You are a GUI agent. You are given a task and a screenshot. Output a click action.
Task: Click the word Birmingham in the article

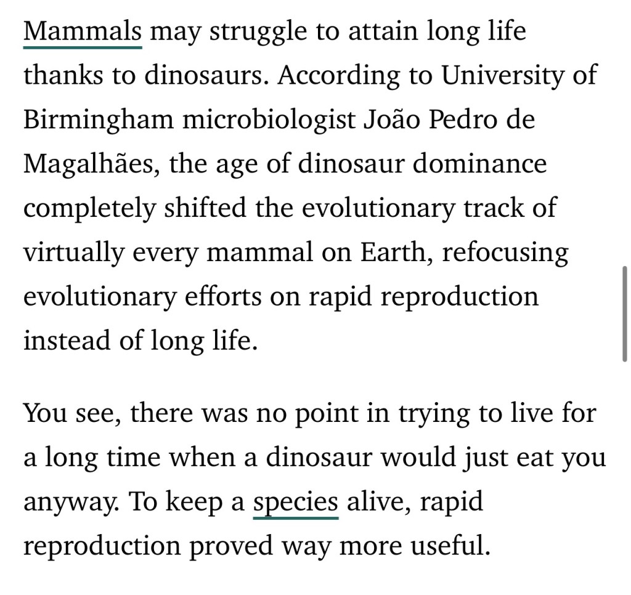point(99,119)
